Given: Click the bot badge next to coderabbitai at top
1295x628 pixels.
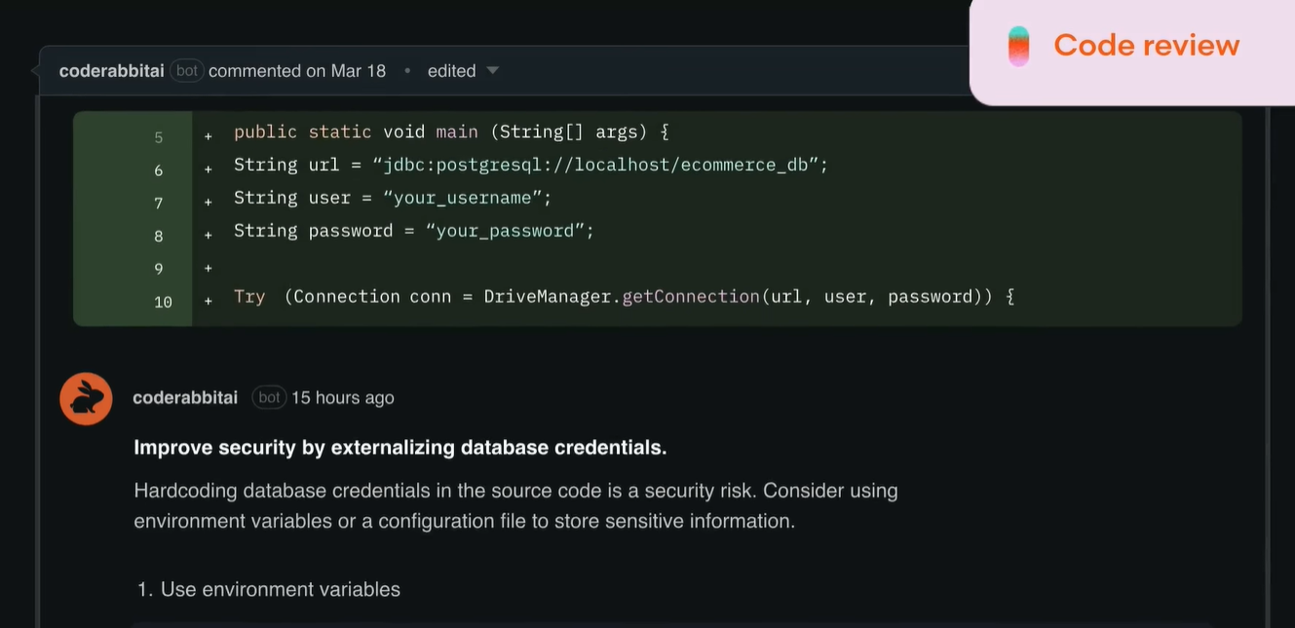Looking at the screenshot, I should click(186, 70).
